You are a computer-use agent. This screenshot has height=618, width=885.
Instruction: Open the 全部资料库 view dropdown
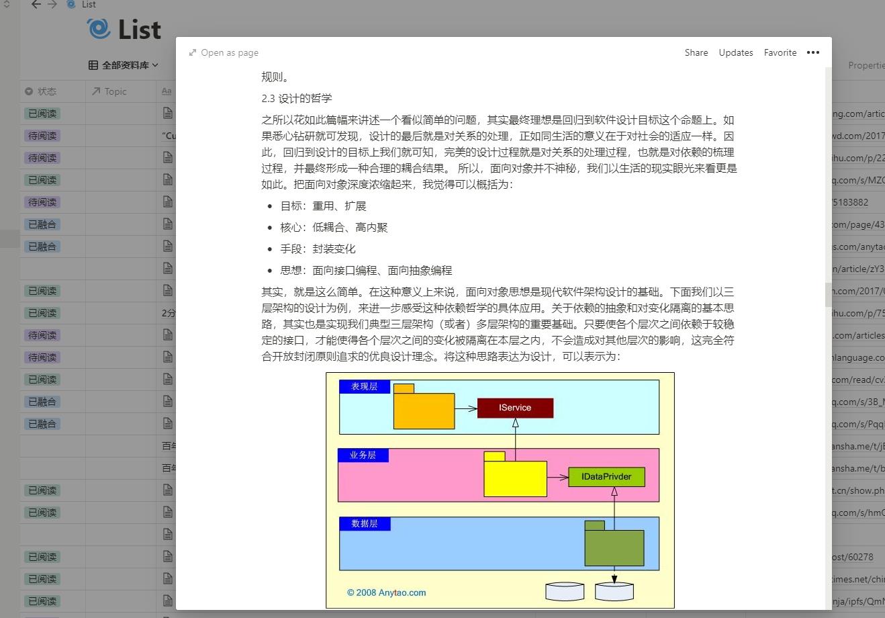(124, 65)
